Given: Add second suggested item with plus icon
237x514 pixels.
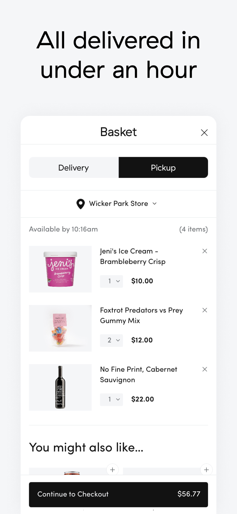Looking at the screenshot, I should [206, 470].
